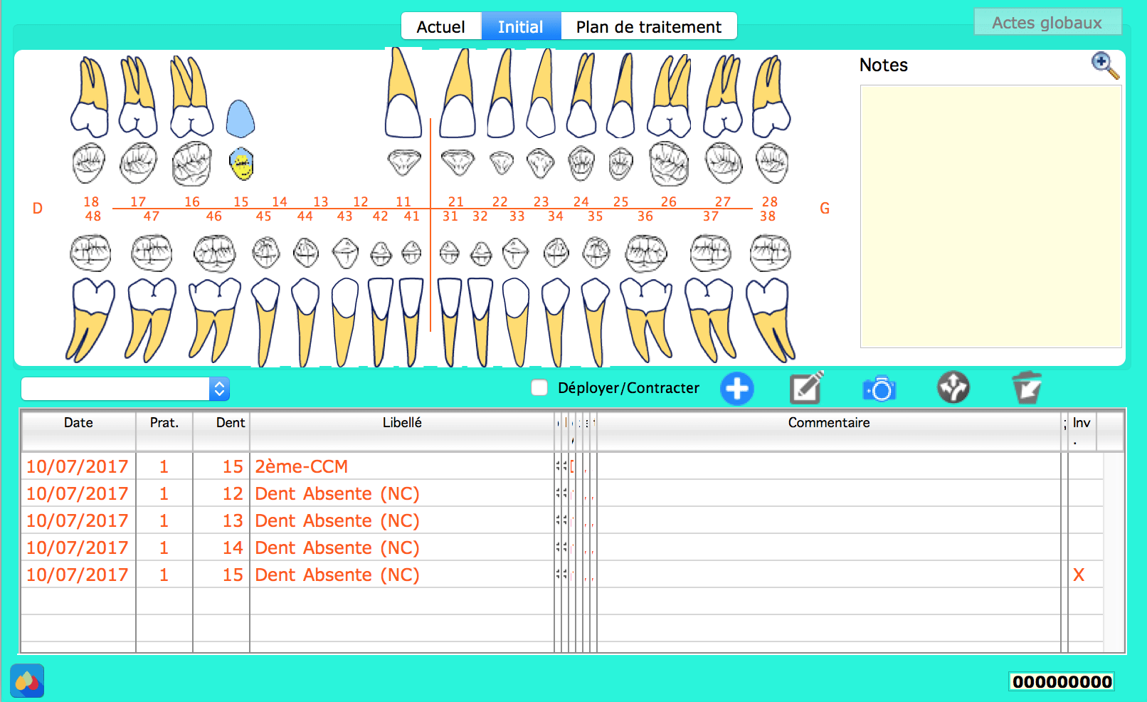Select the blue crown of tooth 15
The height and width of the screenshot is (702, 1147).
(x=240, y=119)
